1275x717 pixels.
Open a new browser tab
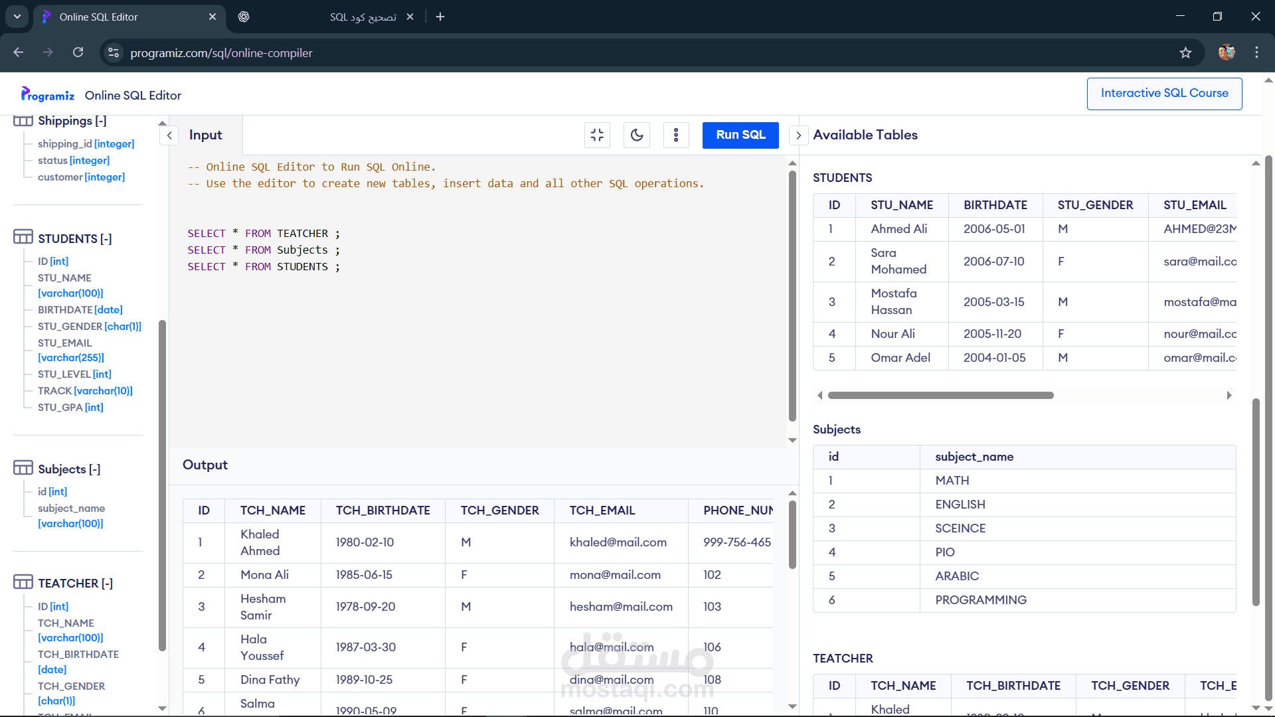tap(440, 17)
